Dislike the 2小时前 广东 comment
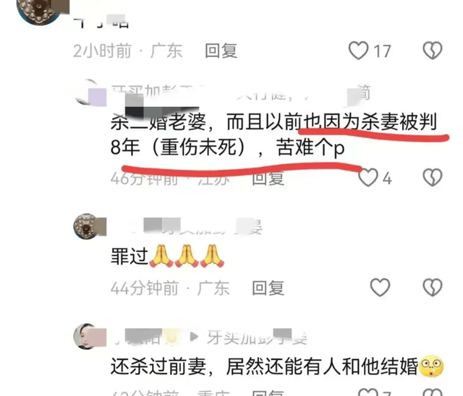Screen dimensions: 463x396 pyautogui.click(x=433, y=51)
